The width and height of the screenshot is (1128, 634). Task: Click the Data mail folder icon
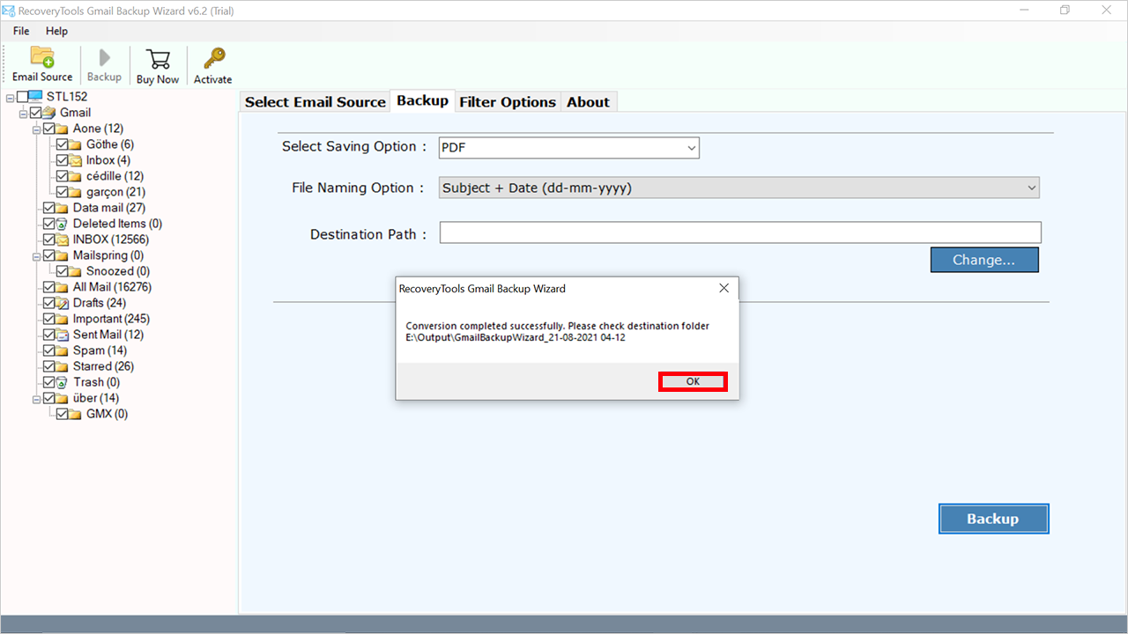pyautogui.click(x=63, y=208)
